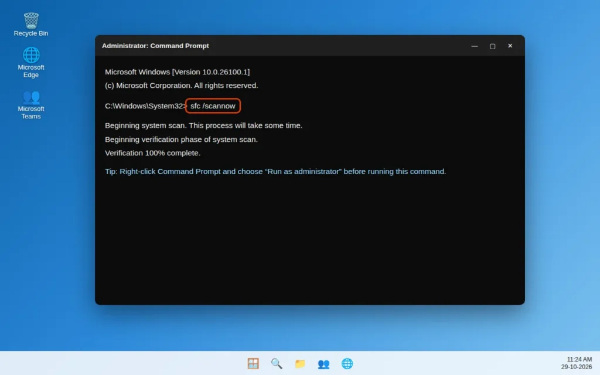Click the Microsoft Corporation copyright line
Viewport: 600px width, 375px height.
[182, 86]
